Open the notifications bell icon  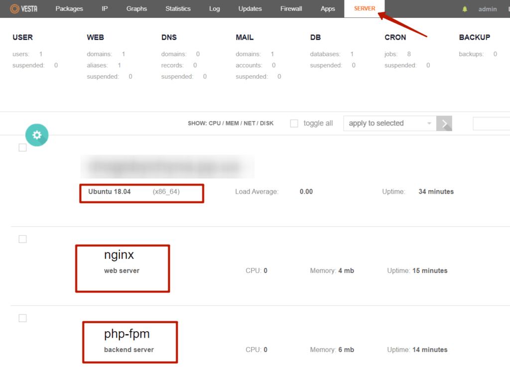point(465,9)
